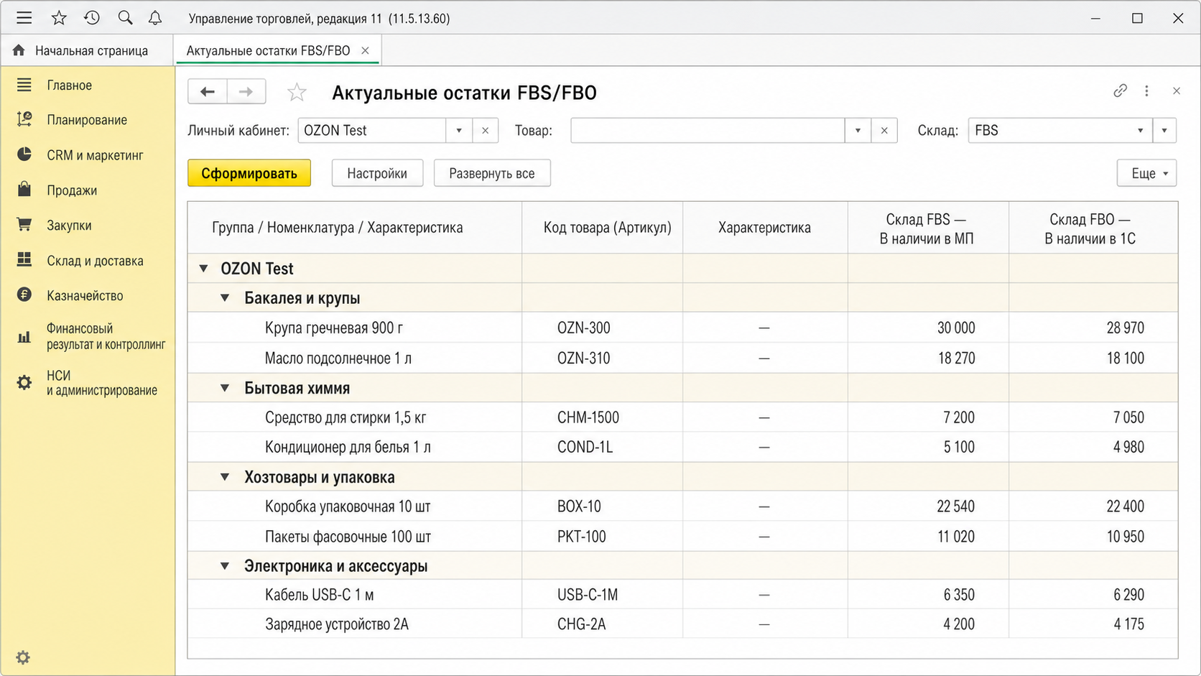Viewport: 1201px width, 676px height.
Task: Click article code PKT-100
Action: 581,537
